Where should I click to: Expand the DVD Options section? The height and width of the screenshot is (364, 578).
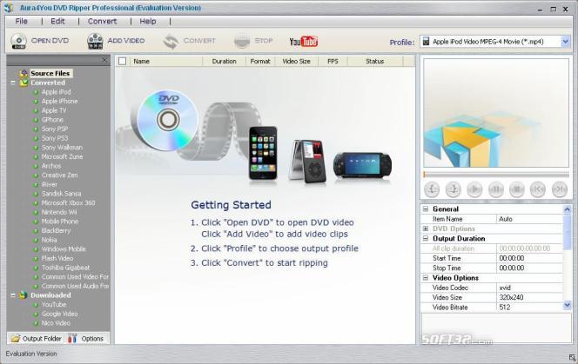click(x=426, y=228)
